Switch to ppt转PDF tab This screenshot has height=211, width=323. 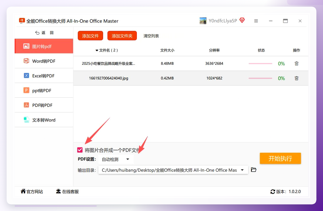[x=44, y=90]
